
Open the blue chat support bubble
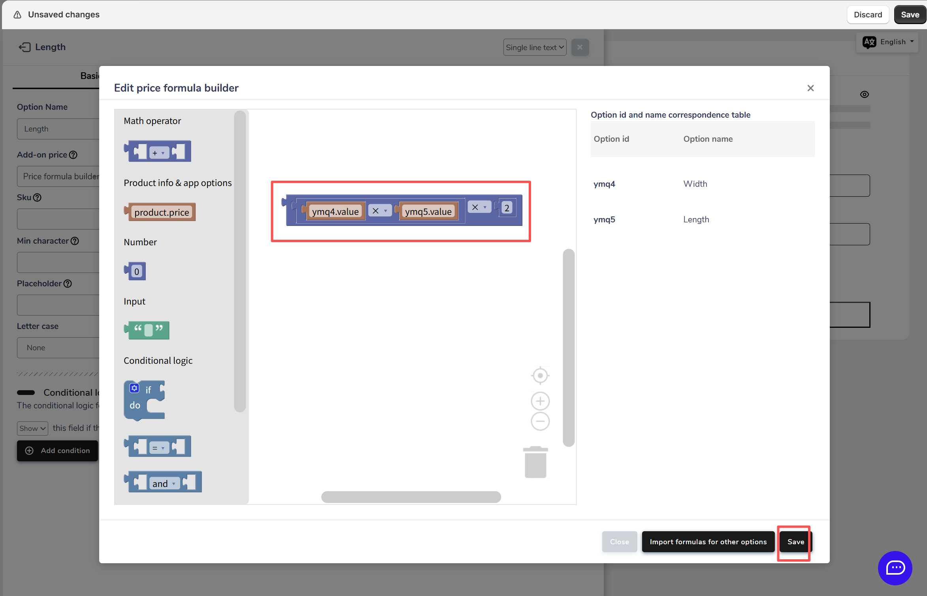(895, 568)
